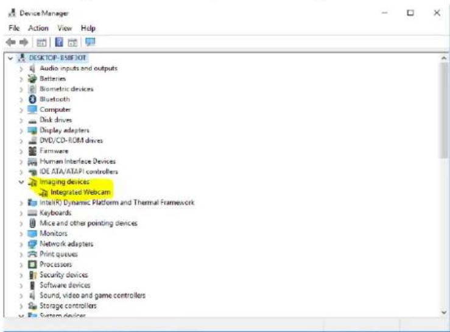Viewport: 450px width, 332px height.
Task: Open the File menu
Action: tap(14, 28)
